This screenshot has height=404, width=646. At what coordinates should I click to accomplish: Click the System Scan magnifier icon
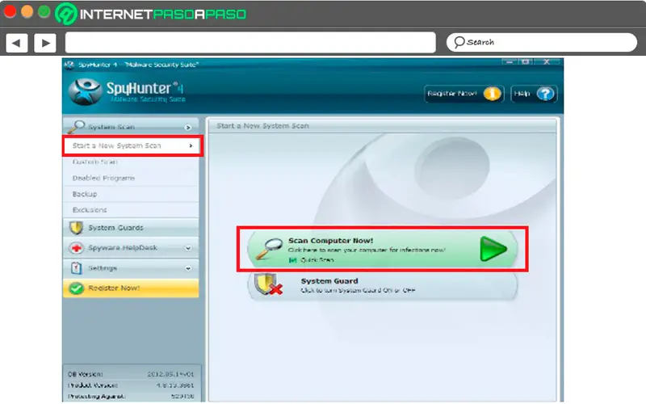click(x=76, y=127)
